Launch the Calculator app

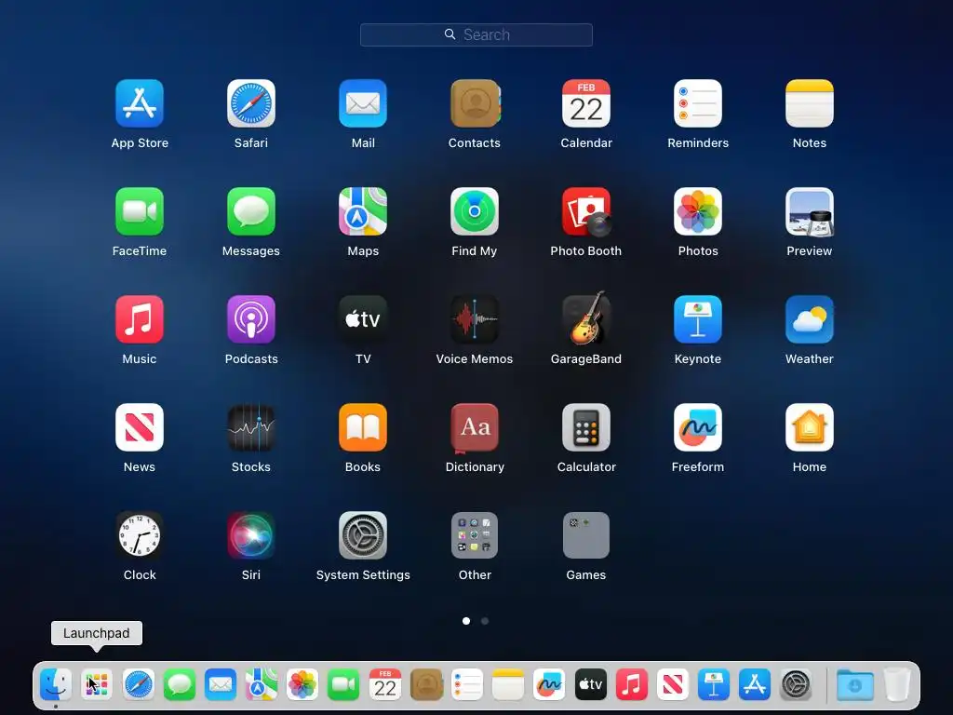pyautogui.click(x=586, y=427)
